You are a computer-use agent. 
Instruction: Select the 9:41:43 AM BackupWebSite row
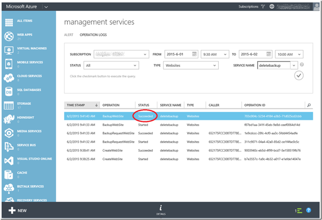[188, 116]
